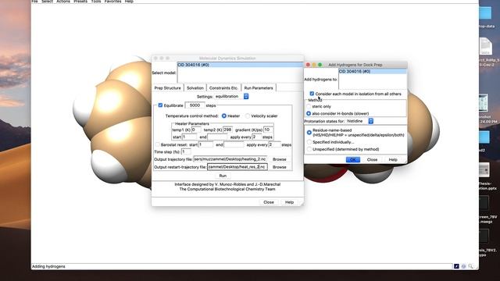Click the Time step (fs) field
Image resolution: width=500 pixels, height=281 pixels.
[x=186, y=152]
